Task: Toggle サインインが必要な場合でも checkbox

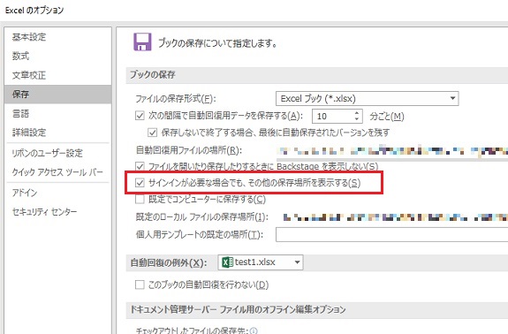Action: click(x=140, y=183)
